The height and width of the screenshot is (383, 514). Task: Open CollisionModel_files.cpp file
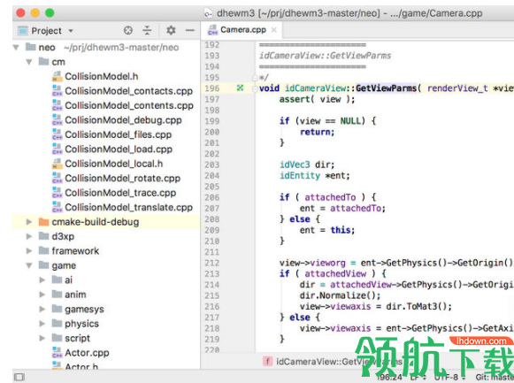click(118, 134)
